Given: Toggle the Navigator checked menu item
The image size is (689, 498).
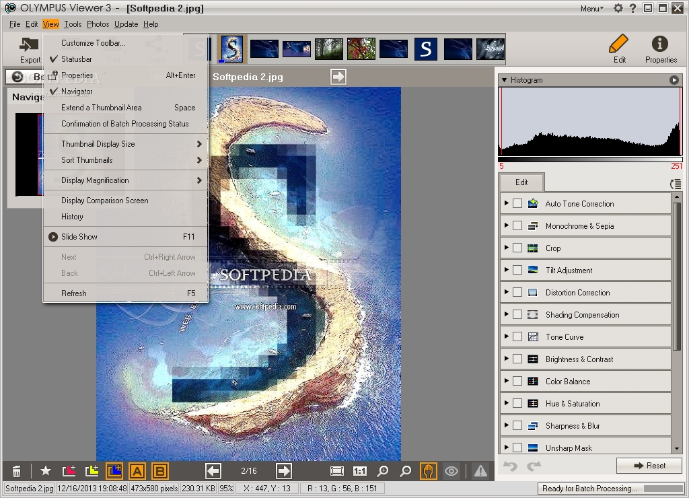Looking at the screenshot, I should [125, 92].
